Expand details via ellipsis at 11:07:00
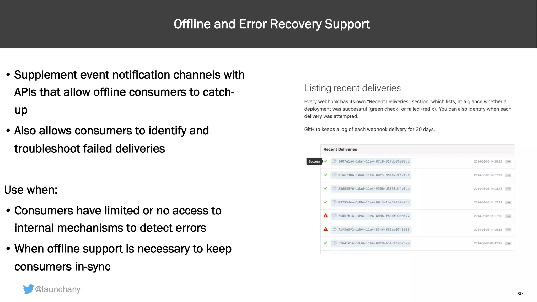Viewport: 537px width, 302px height. click(x=508, y=216)
